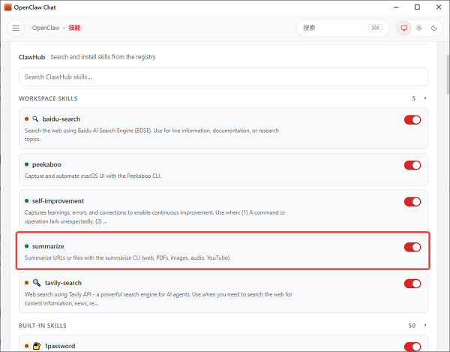This screenshot has width=450, height=352.
Task: Disable the peekaboo skill toggle
Action: (412, 165)
